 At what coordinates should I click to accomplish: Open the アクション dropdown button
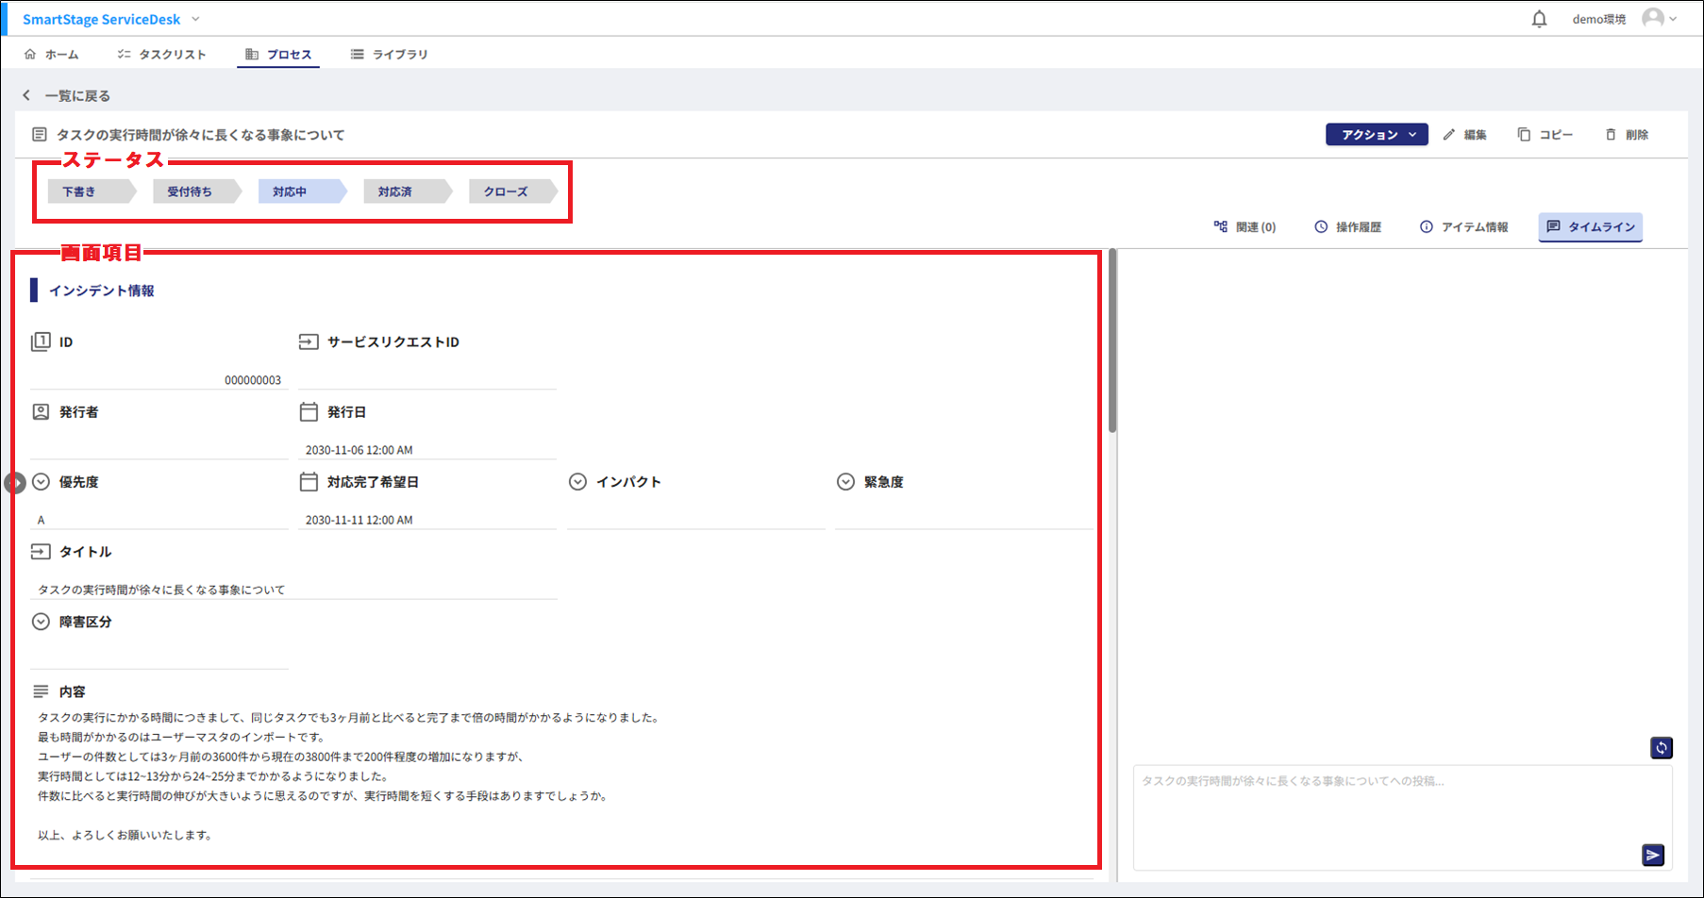click(x=1377, y=135)
